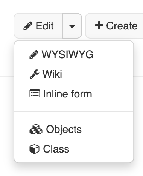Click the Objects text label
Screen dimensions: 143x176
64,129
